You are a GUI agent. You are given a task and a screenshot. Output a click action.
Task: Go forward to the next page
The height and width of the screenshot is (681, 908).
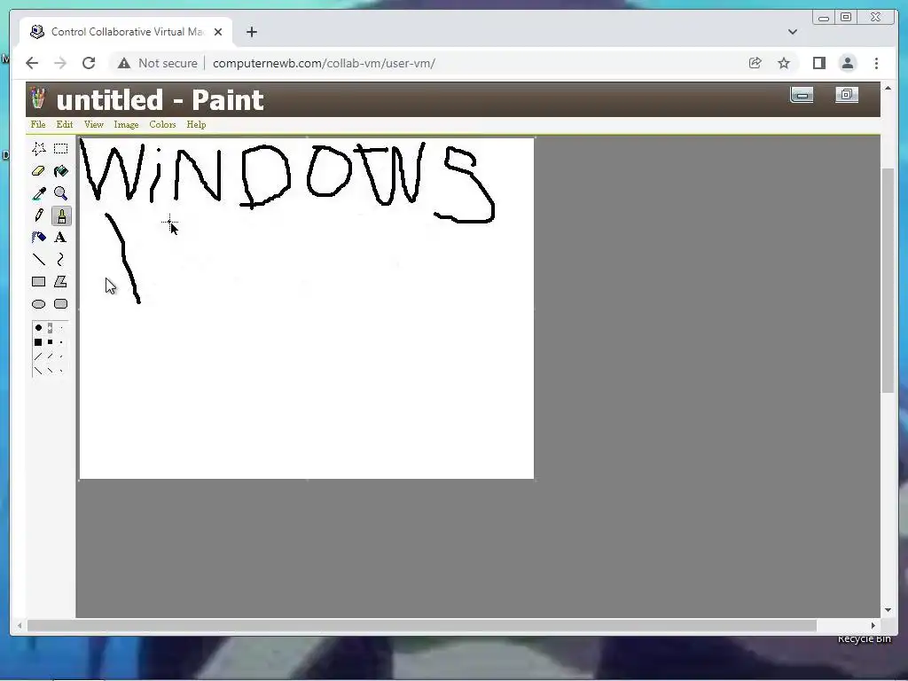pyautogui.click(x=60, y=63)
